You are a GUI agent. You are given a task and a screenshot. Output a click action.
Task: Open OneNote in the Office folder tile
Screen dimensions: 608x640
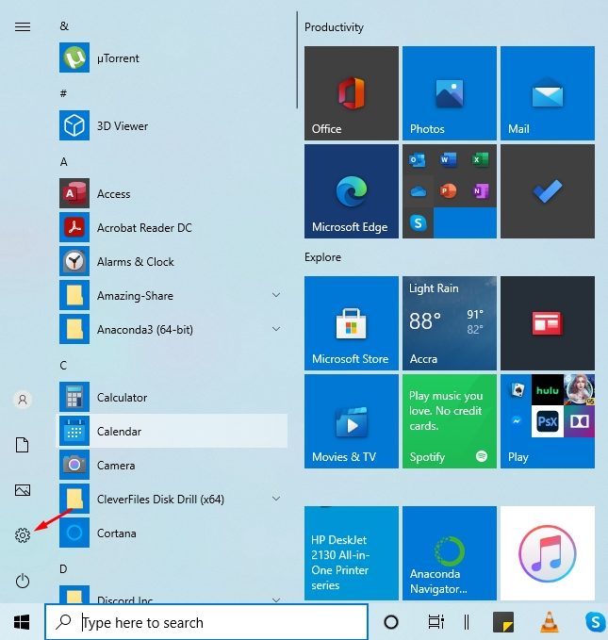pyautogui.click(x=480, y=191)
